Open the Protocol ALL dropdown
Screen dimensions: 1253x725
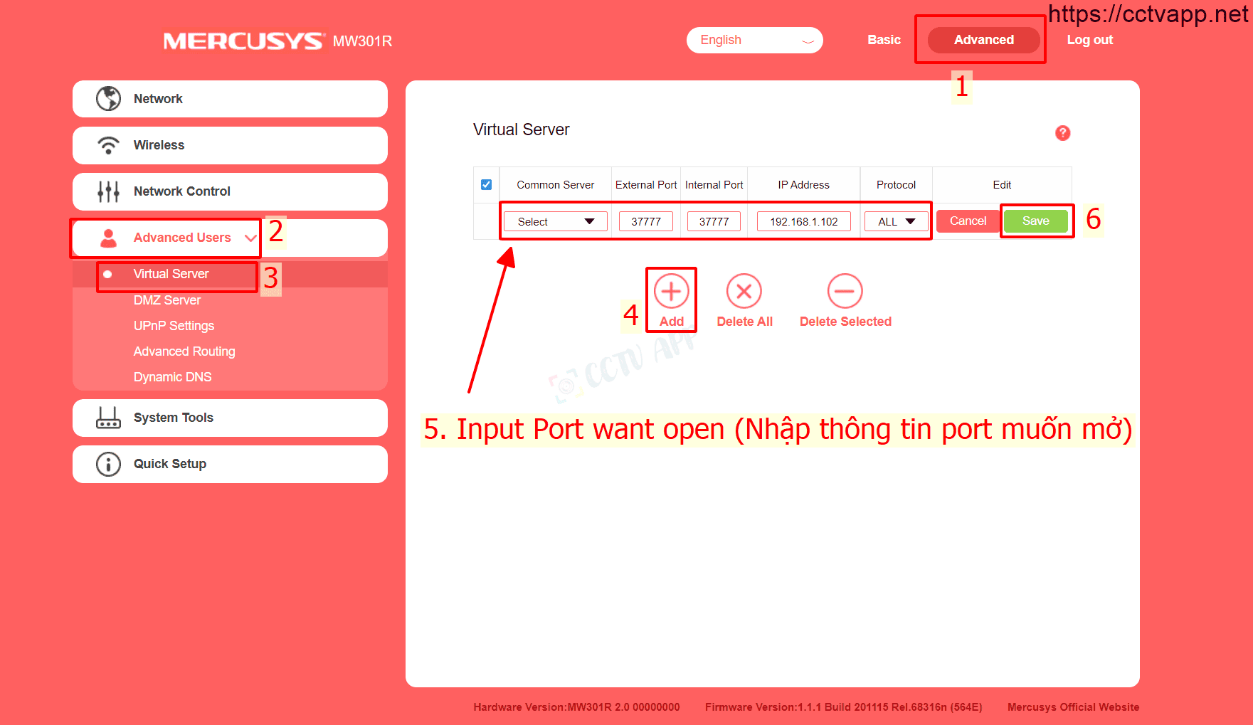click(896, 221)
